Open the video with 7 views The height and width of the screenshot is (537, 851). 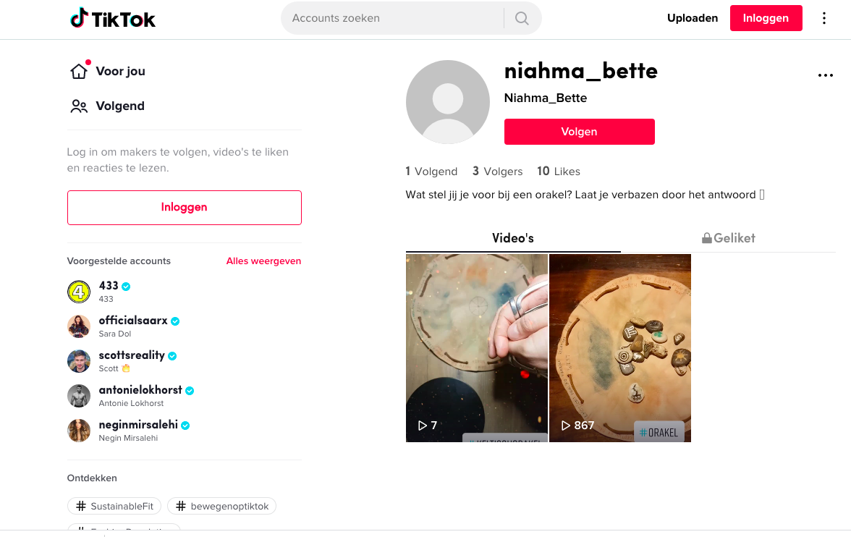476,347
